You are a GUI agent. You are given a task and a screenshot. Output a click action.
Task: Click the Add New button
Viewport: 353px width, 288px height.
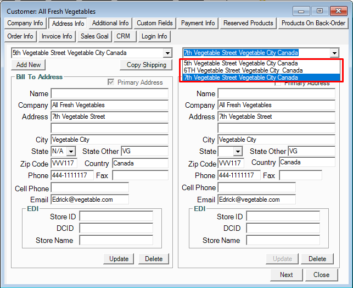[x=29, y=65]
